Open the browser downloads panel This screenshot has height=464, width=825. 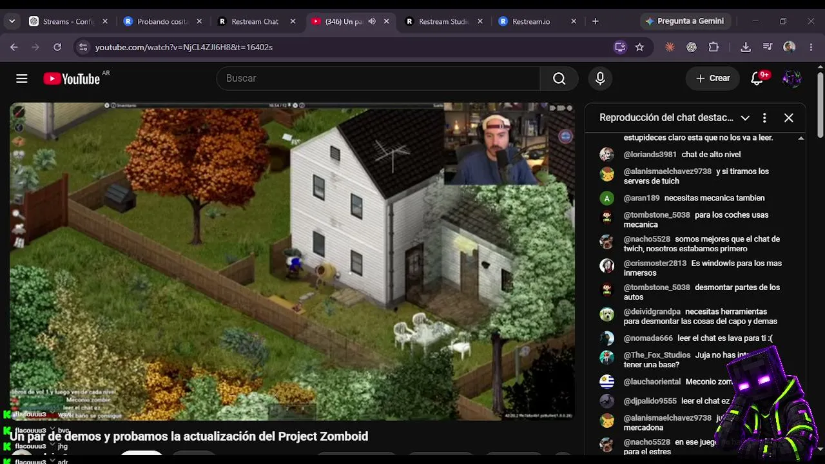pyautogui.click(x=746, y=47)
